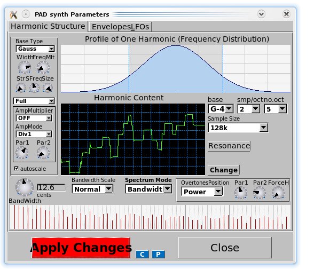Click the red Apply Changes button

pyautogui.click(x=81, y=248)
